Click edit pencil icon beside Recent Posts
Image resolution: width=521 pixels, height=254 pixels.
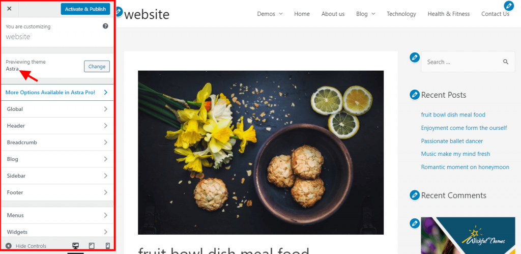(414, 95)
